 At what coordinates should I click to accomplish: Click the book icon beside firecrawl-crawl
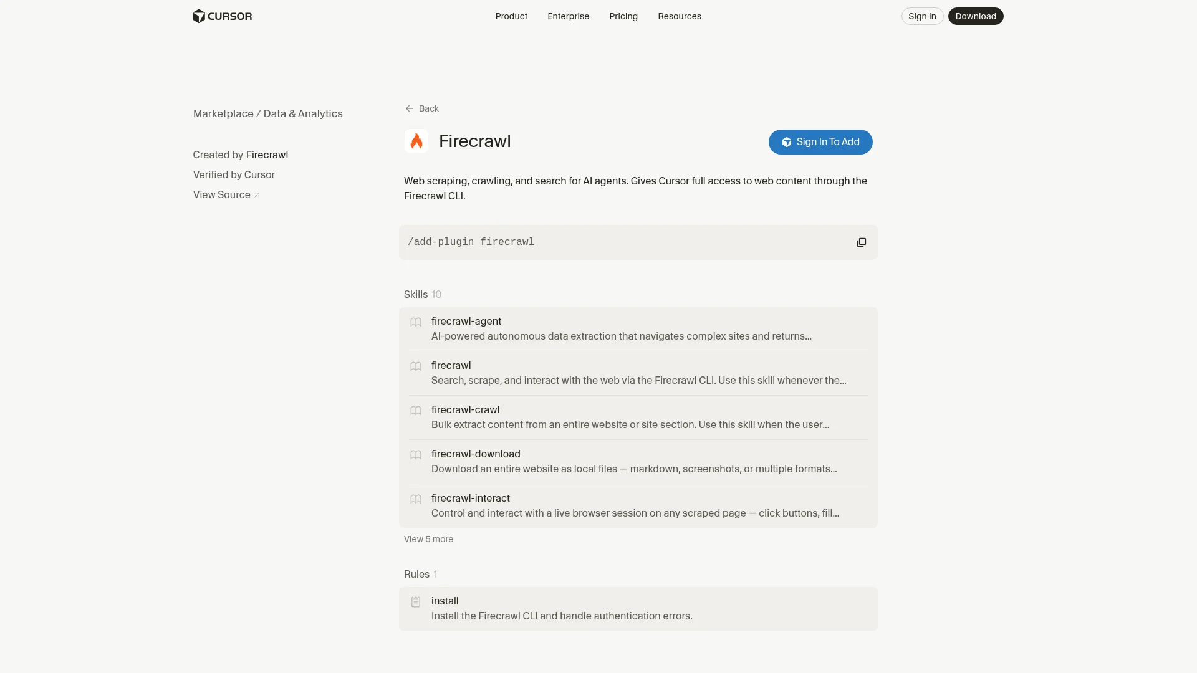[x=416, y=411]
